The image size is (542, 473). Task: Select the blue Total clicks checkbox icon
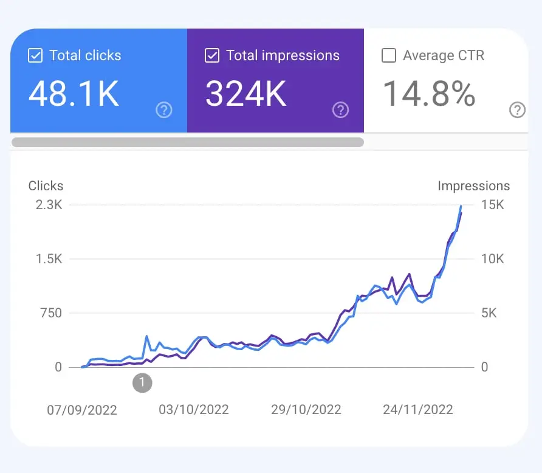coord(35,55)
